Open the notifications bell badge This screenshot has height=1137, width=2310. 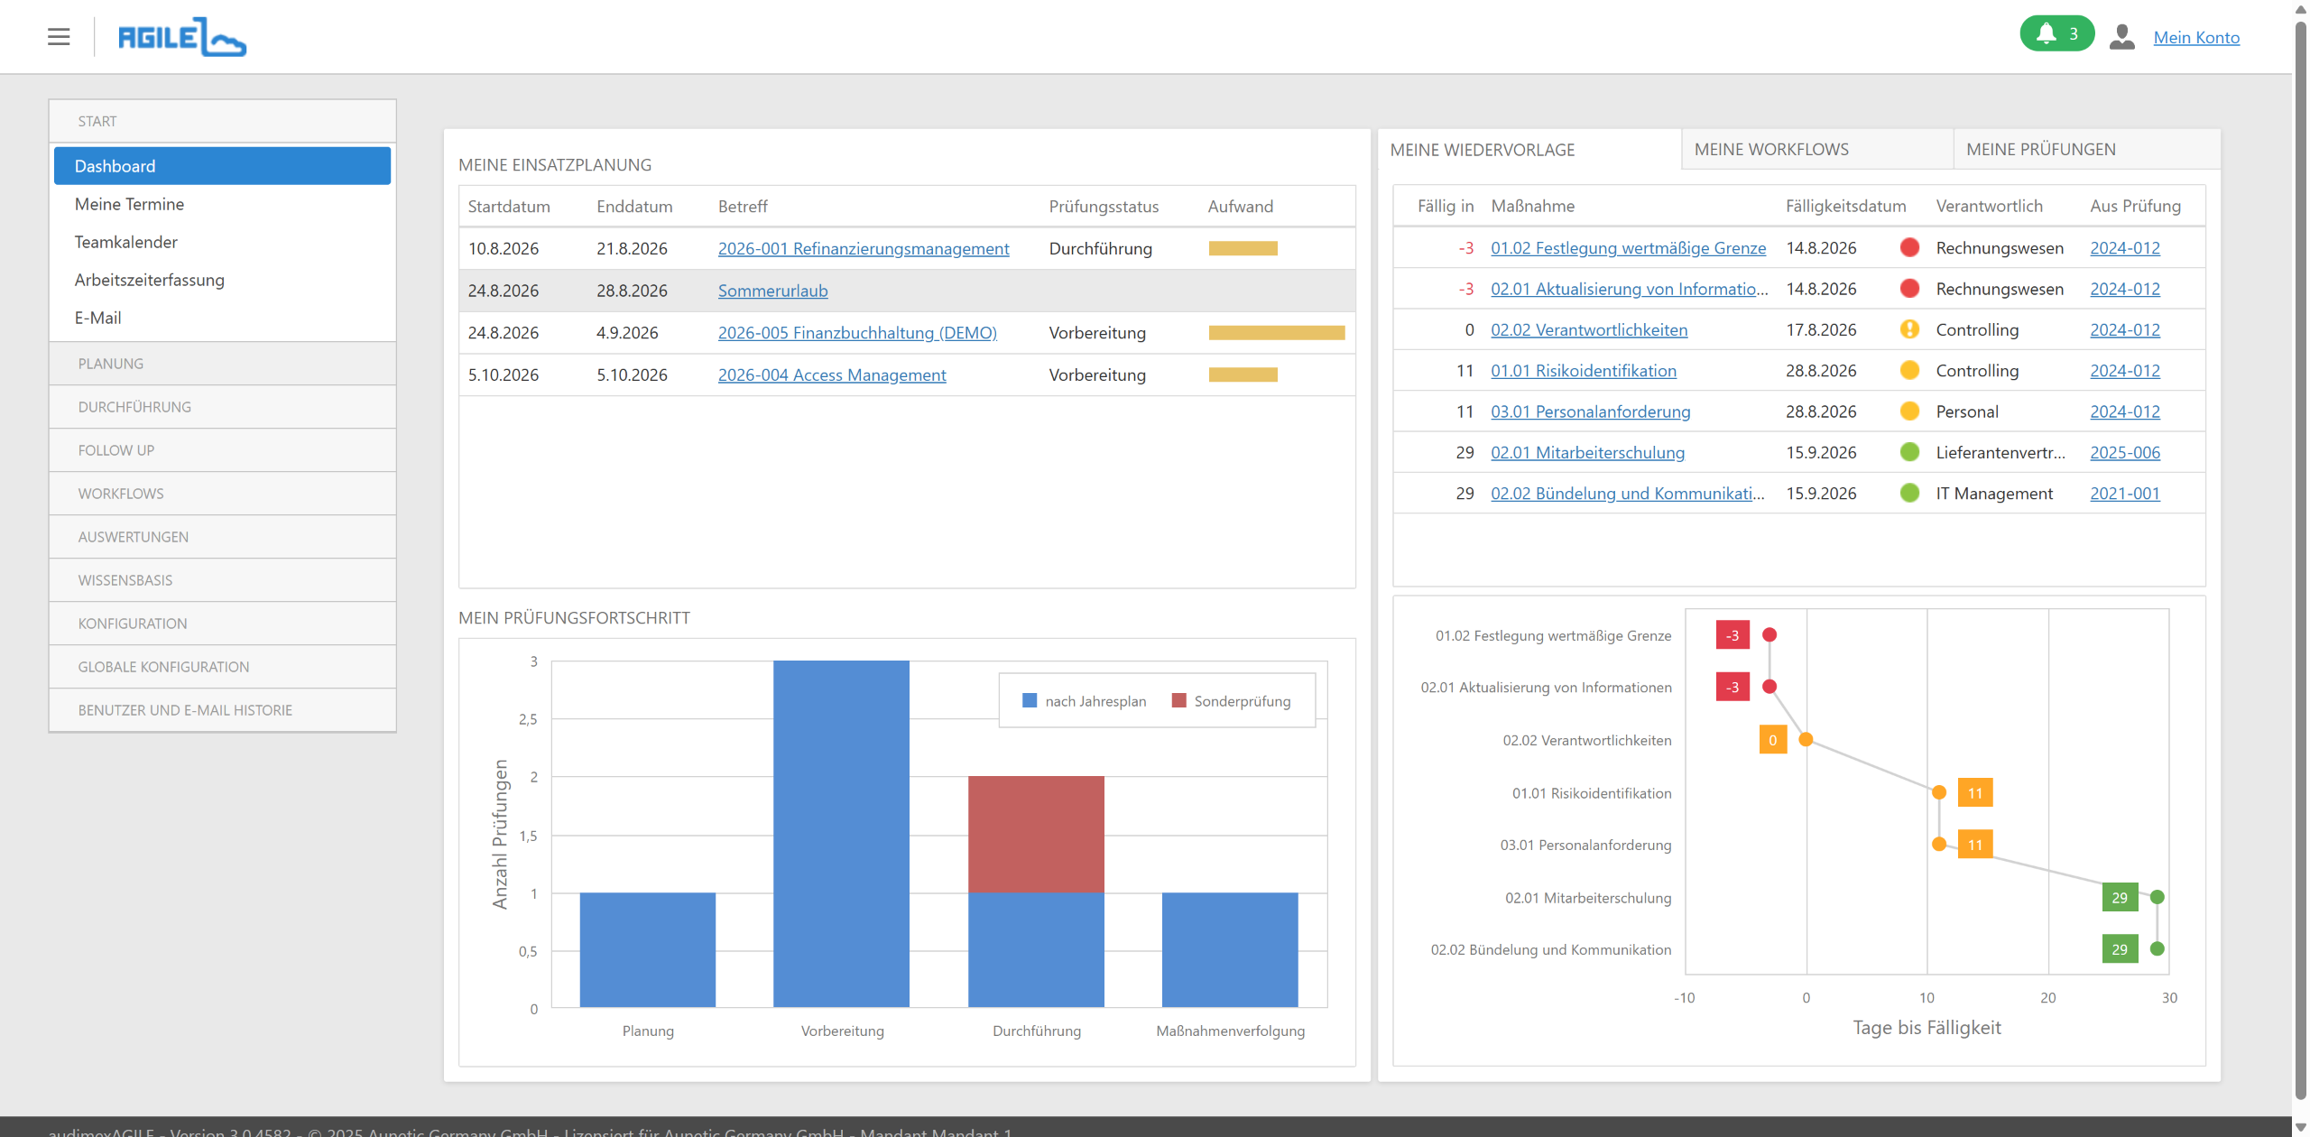pos(2056,34)
